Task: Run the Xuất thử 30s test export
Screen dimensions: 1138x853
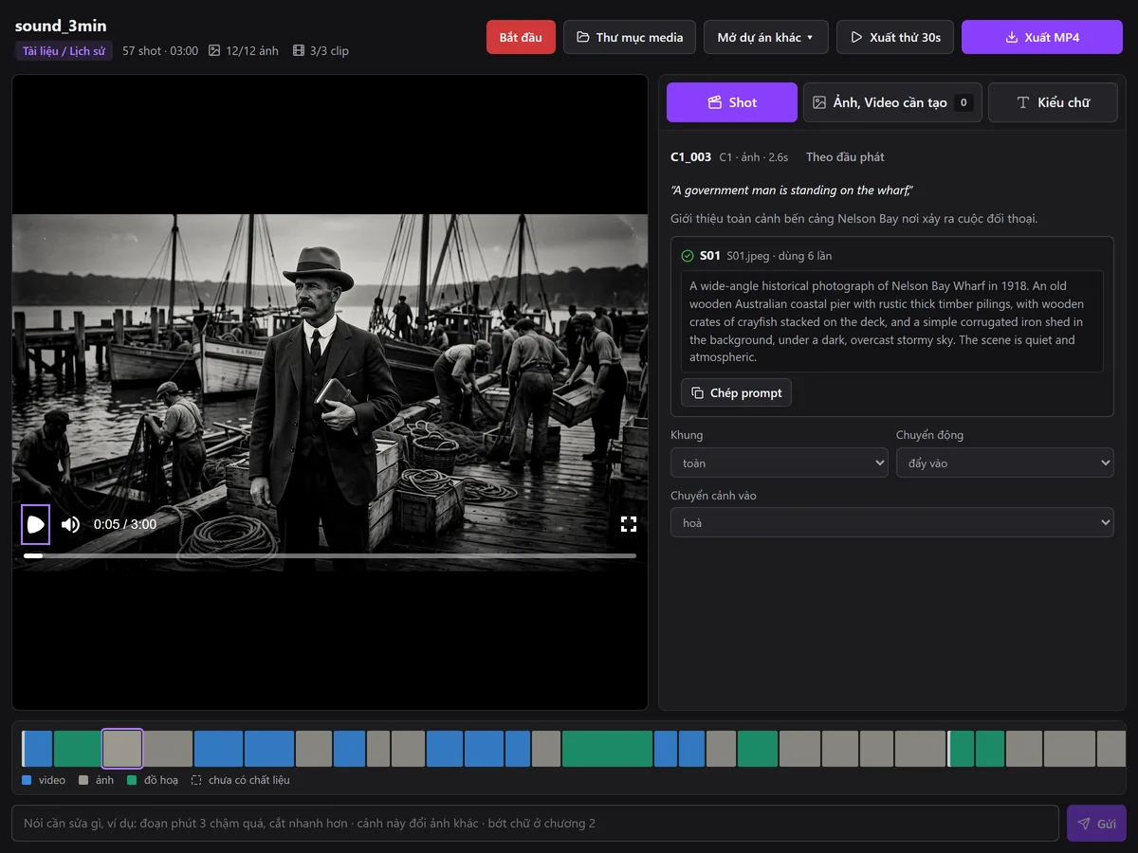Action: (x=895, y=37)
